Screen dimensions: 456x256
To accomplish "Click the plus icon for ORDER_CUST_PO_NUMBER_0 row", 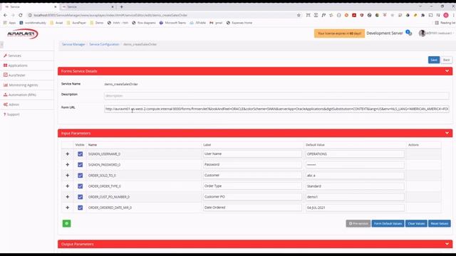I will [68, 197].
